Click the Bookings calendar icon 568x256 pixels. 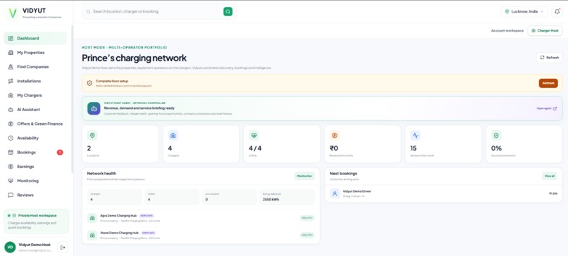(11, 152)
